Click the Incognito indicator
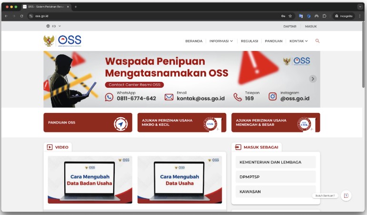 click(344, 16)
